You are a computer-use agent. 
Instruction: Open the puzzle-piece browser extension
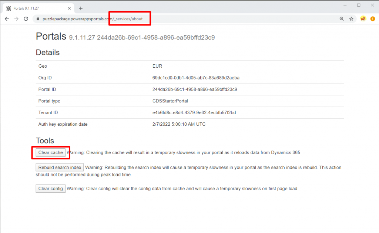point(363,19)
